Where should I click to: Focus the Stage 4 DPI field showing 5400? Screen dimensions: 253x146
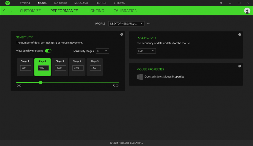(78, 68)
